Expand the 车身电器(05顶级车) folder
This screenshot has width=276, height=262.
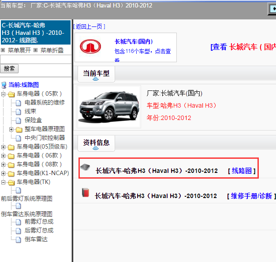tap(3, 147)
